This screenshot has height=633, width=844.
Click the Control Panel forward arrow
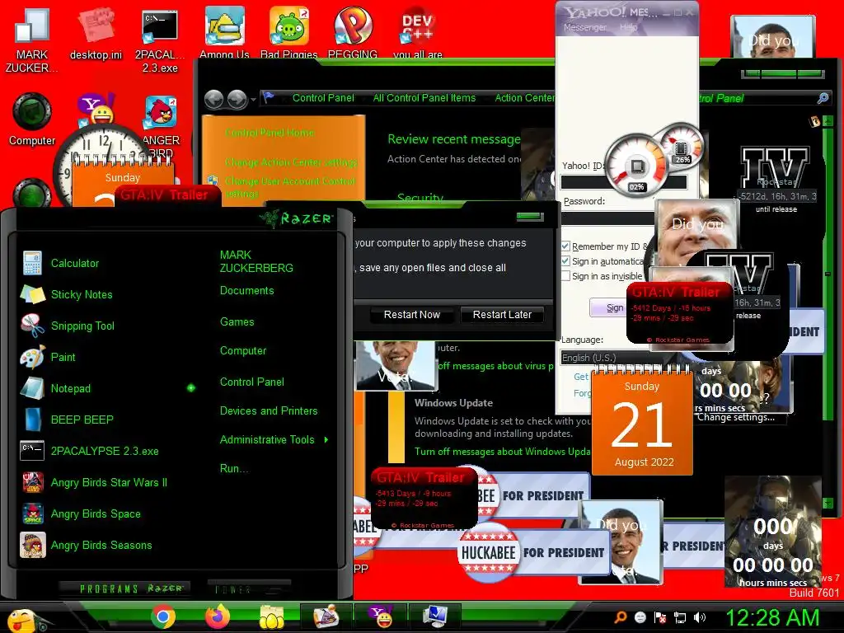tap(237, 100)
